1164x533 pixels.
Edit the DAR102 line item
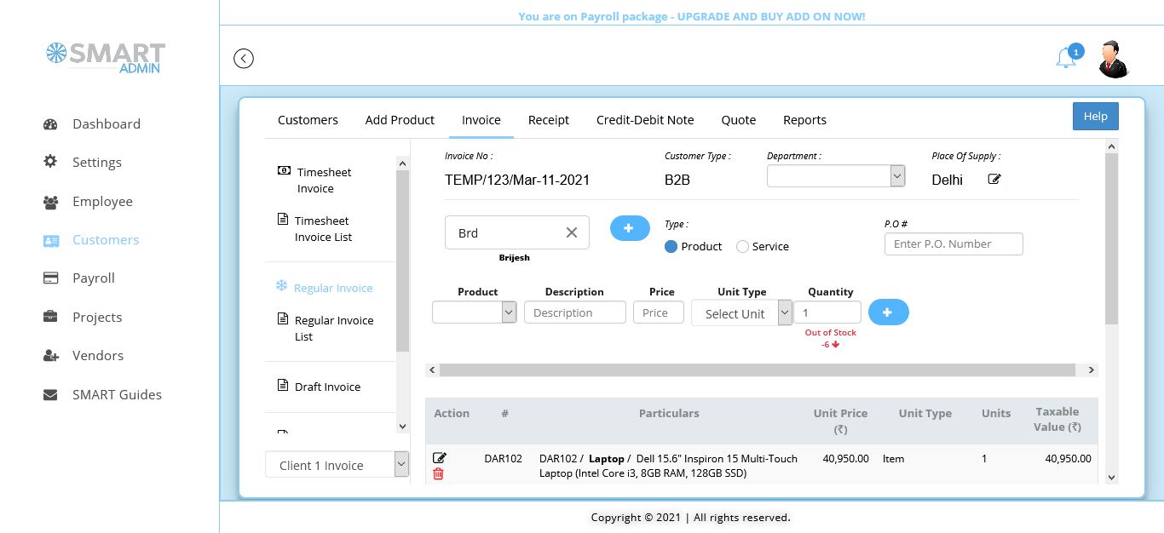click(440, 458)
